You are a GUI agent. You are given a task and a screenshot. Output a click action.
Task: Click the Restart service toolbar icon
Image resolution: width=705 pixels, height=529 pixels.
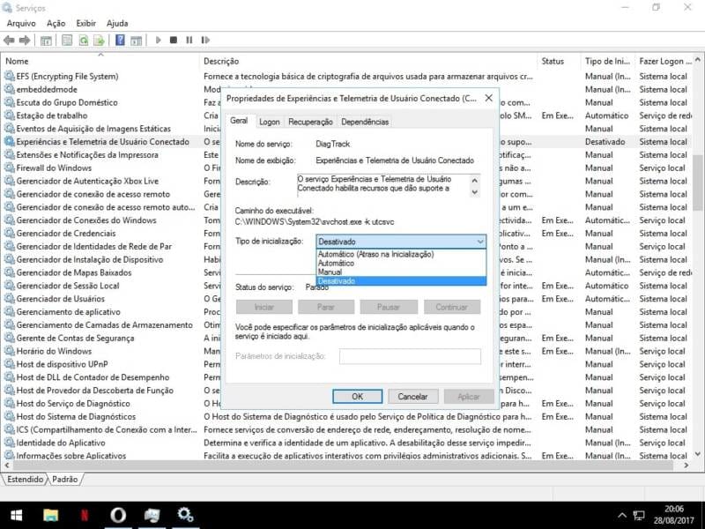[x=205, y=40]
